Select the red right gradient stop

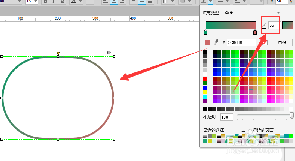coord(255,32)
